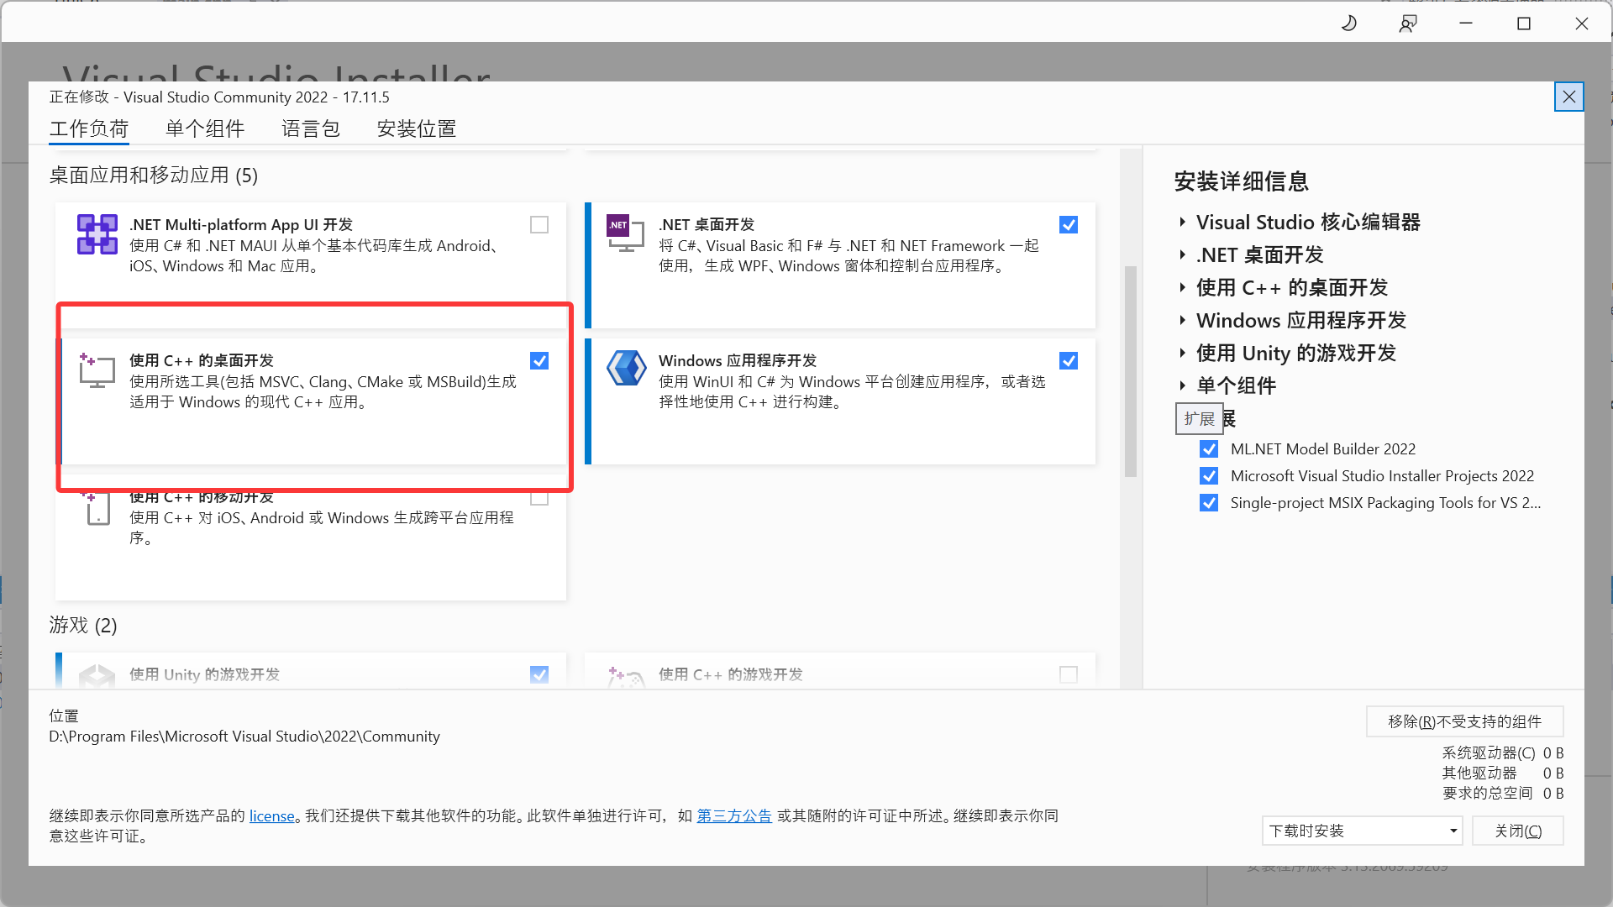Click the Windows 应用程序开发 workload icon

[x=626, y=368]
